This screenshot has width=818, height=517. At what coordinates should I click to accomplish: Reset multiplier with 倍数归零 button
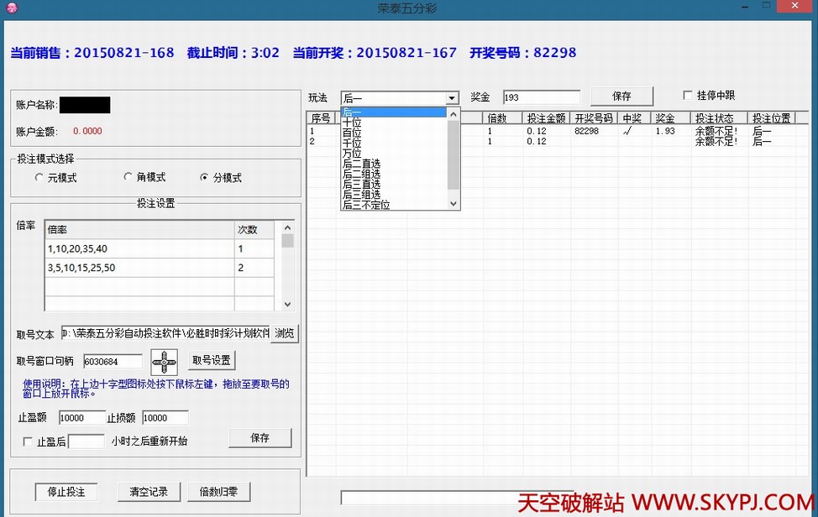point(219,492)
